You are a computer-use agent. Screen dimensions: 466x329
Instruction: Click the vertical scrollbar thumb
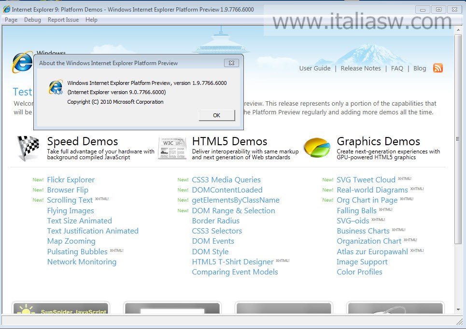(x=458, y=139)
